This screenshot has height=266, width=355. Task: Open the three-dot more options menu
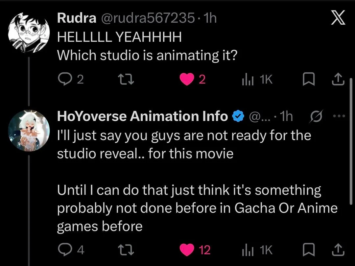click(339, 116)
